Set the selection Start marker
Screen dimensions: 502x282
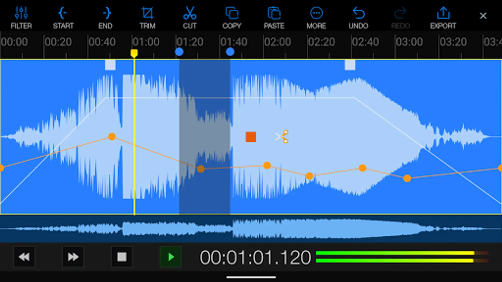[x=63, y=18]
